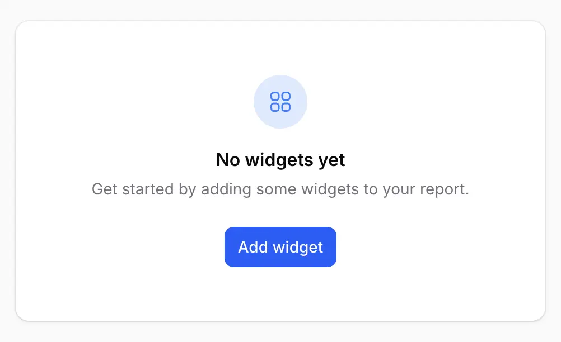Click the word "No" in the heading

click(227, 160)
